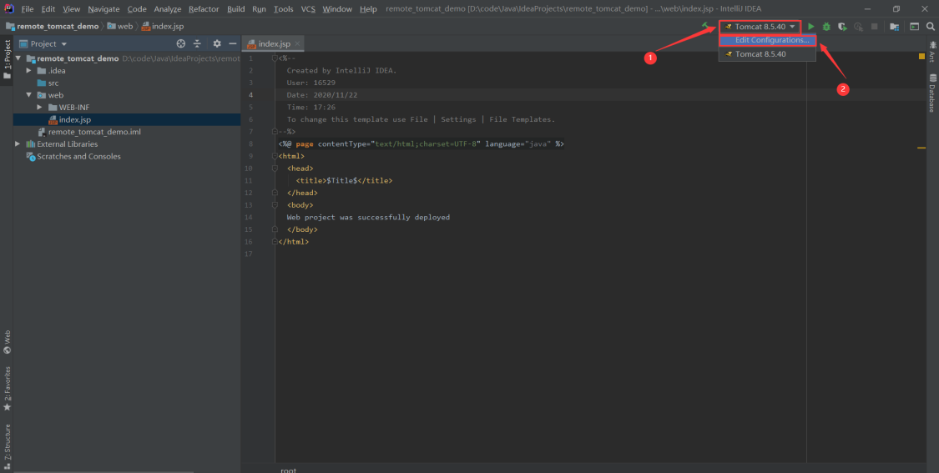The width and height of the screenshot is (939, 473).
Task: Click the yellow inspection marker in gutter
Action: (x=921, y=56)
